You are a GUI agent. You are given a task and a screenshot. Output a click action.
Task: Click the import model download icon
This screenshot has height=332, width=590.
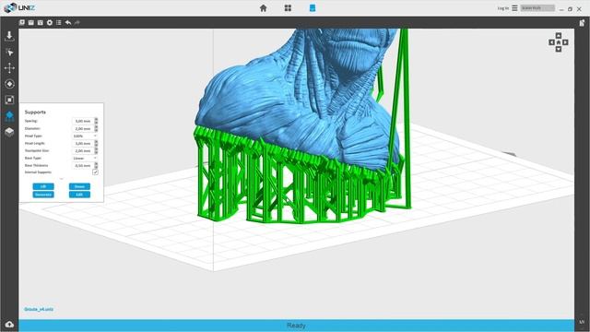click(9, 36)
